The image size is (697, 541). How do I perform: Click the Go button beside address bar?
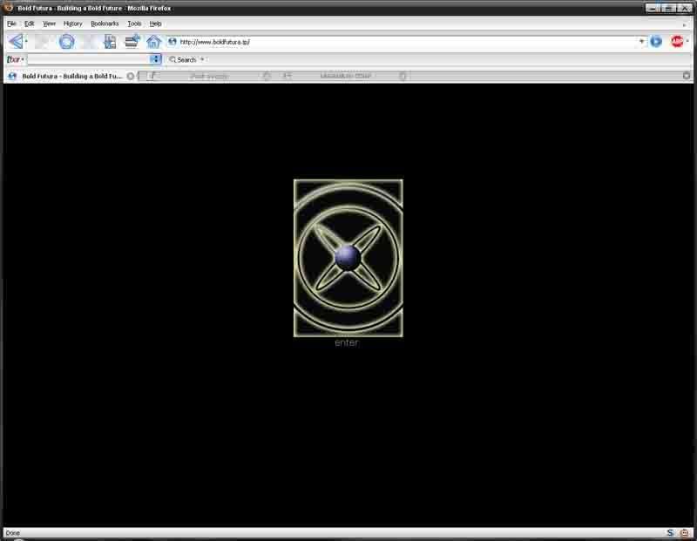pos(656,41)
